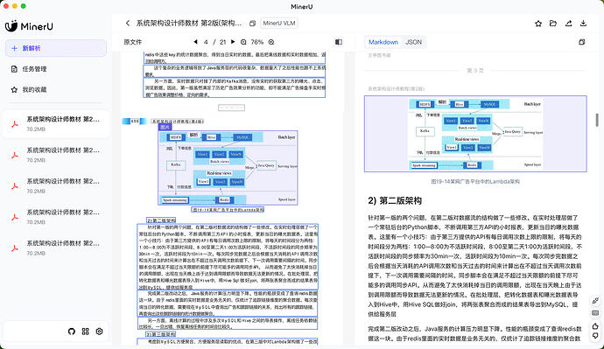This screenshot has height=349, width=604.
Task: Click the MinerU logo in sidebar
Action: (29, 26)
